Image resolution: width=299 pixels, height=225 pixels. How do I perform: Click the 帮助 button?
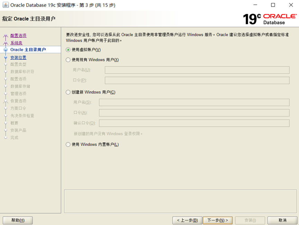pos(18,220)
